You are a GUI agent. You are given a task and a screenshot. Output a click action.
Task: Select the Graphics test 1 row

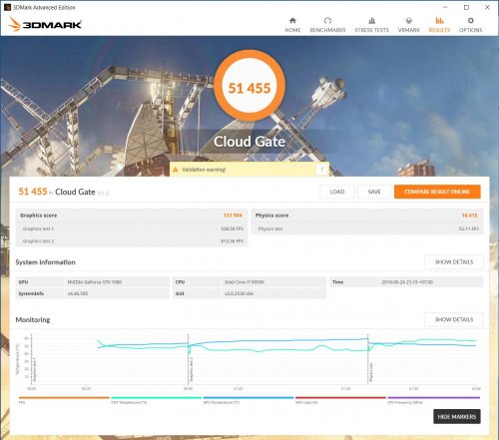tap(132, 228)
